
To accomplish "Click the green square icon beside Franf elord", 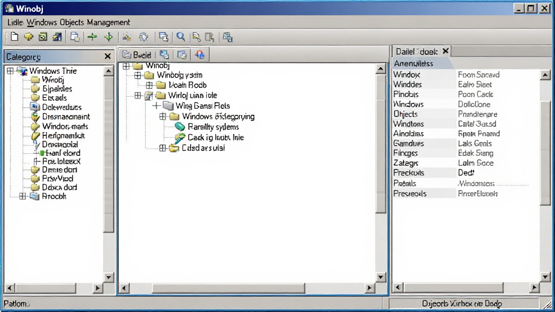I will (x=42, y=153).
